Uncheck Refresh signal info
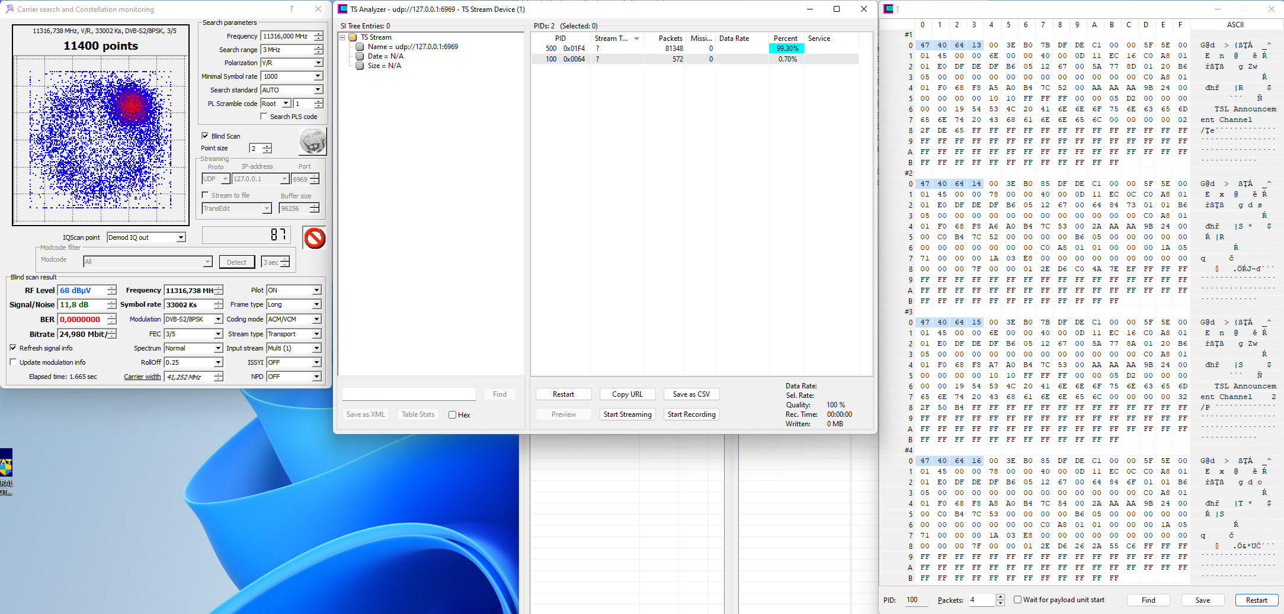 pyautogui.click(x=13, y=348)
